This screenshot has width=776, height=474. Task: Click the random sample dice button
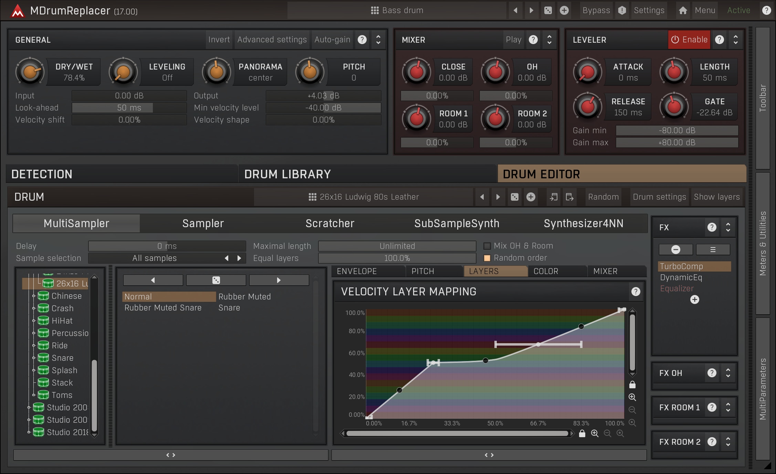click(x=216, y=280)
